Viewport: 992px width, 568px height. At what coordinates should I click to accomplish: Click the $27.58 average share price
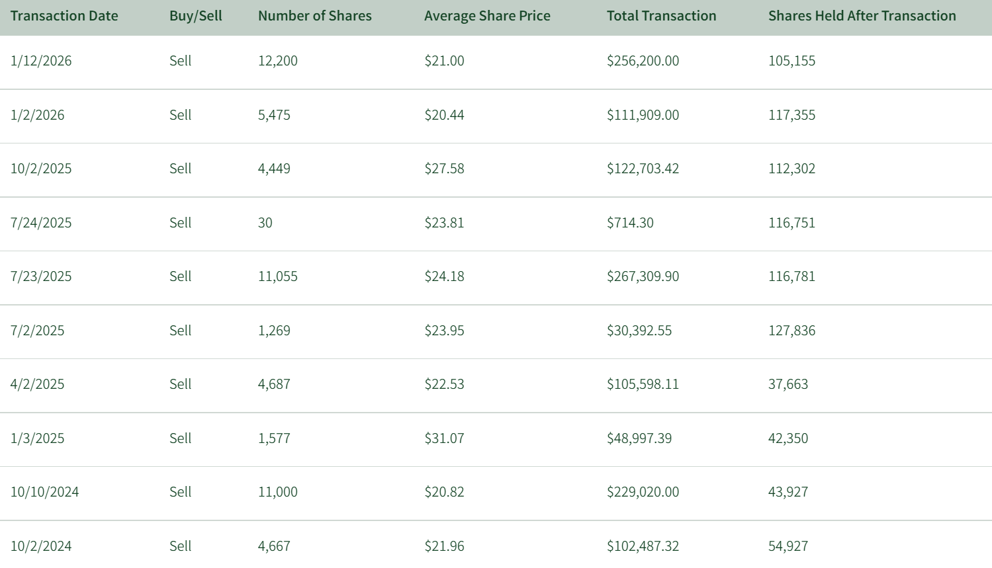click(x=444, y=169)
